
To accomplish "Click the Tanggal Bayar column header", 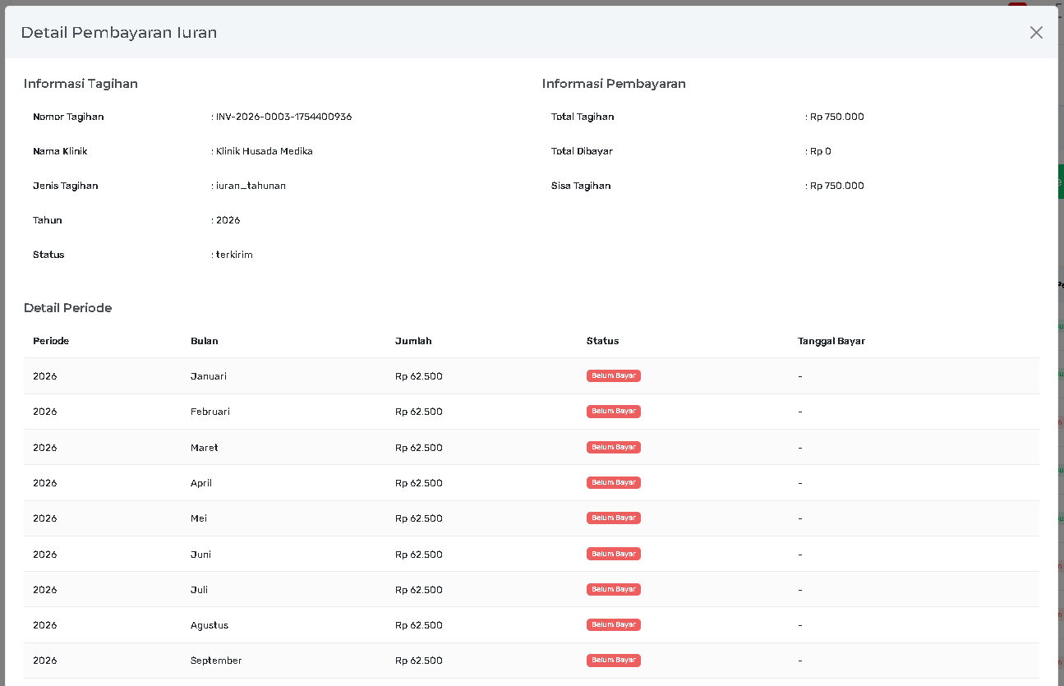I will (x=831, y=341).
